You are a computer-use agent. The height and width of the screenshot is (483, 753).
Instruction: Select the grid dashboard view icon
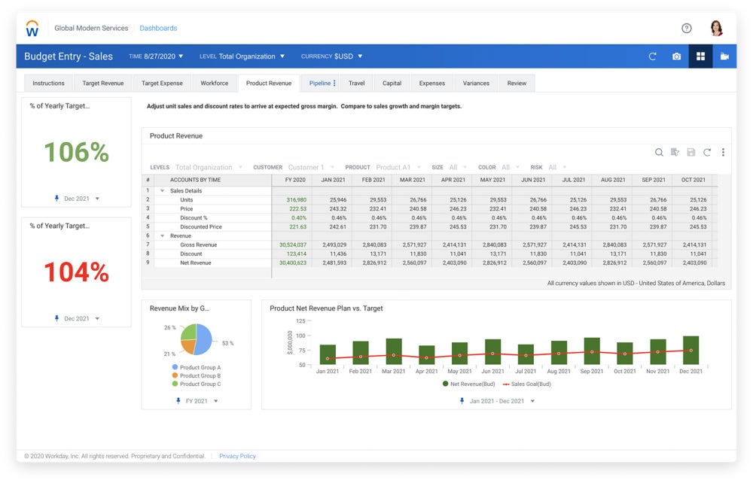pos(700,56)
